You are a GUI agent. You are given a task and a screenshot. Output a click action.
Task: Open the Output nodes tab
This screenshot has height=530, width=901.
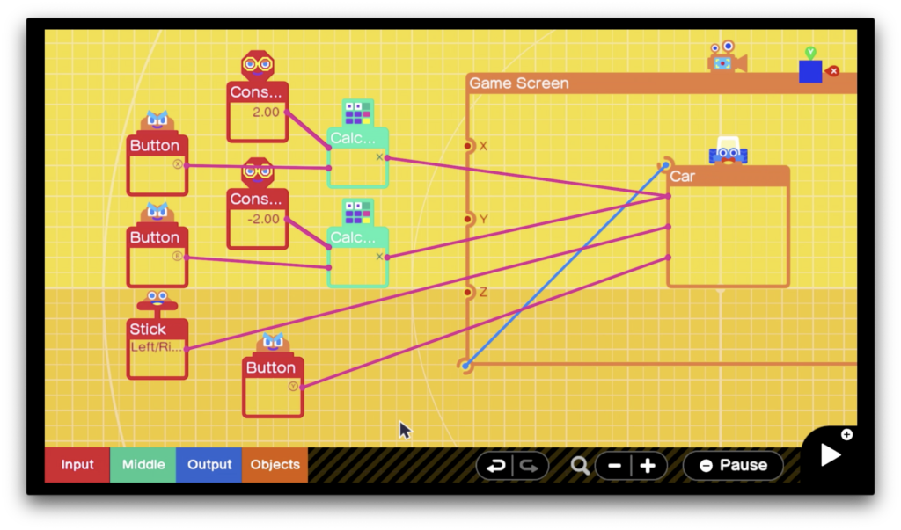(209, 465)
